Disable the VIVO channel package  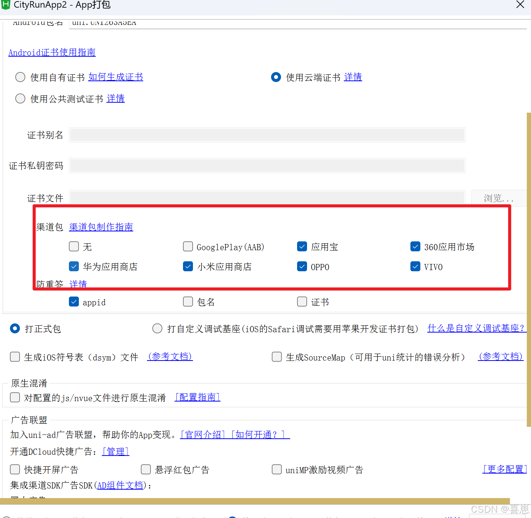(x=415, y=266)
